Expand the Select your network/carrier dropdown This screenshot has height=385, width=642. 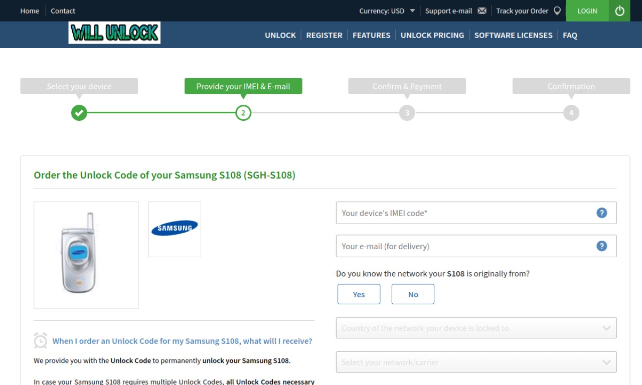[476, 362]
